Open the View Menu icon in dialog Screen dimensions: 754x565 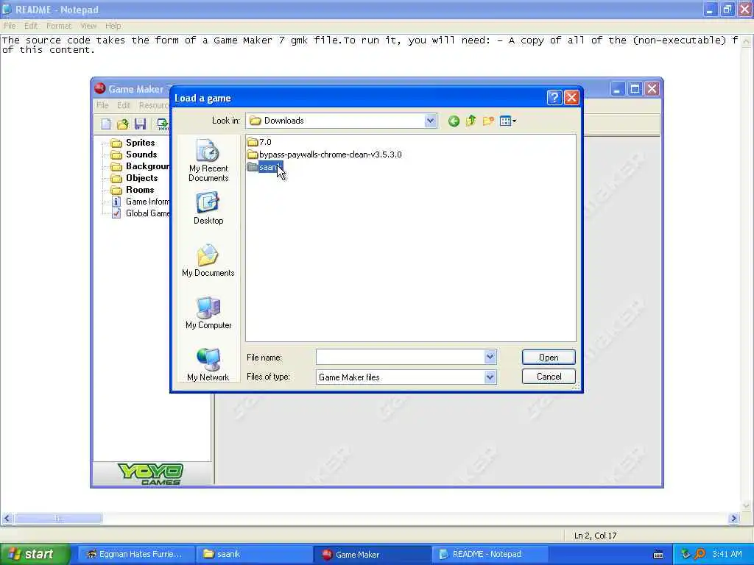tap(508, 121)
